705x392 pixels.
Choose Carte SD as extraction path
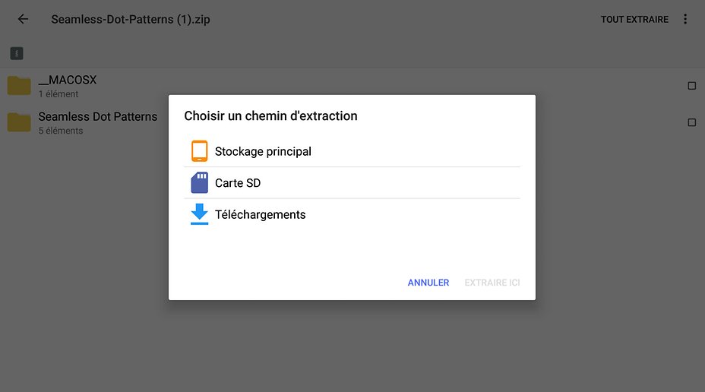352,182
